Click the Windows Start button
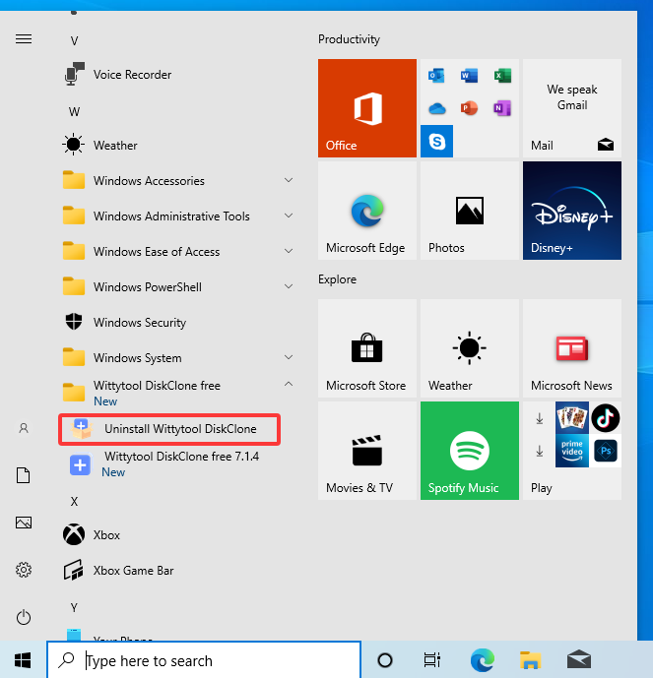Image resolution: width=653 pixels, height=678 pixels. tap(23, 660)
